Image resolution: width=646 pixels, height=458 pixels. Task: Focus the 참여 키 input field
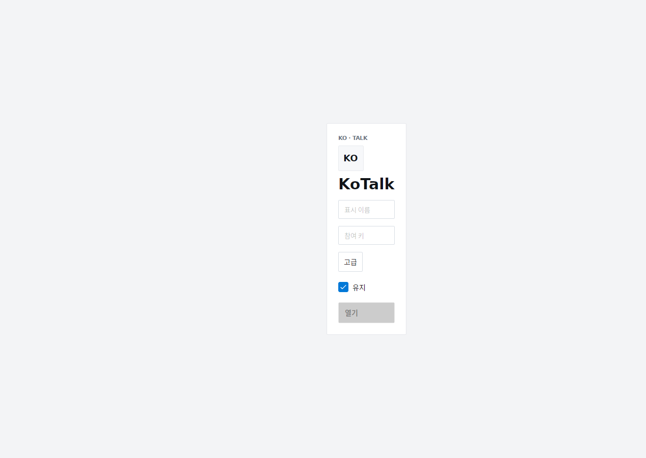366,236
